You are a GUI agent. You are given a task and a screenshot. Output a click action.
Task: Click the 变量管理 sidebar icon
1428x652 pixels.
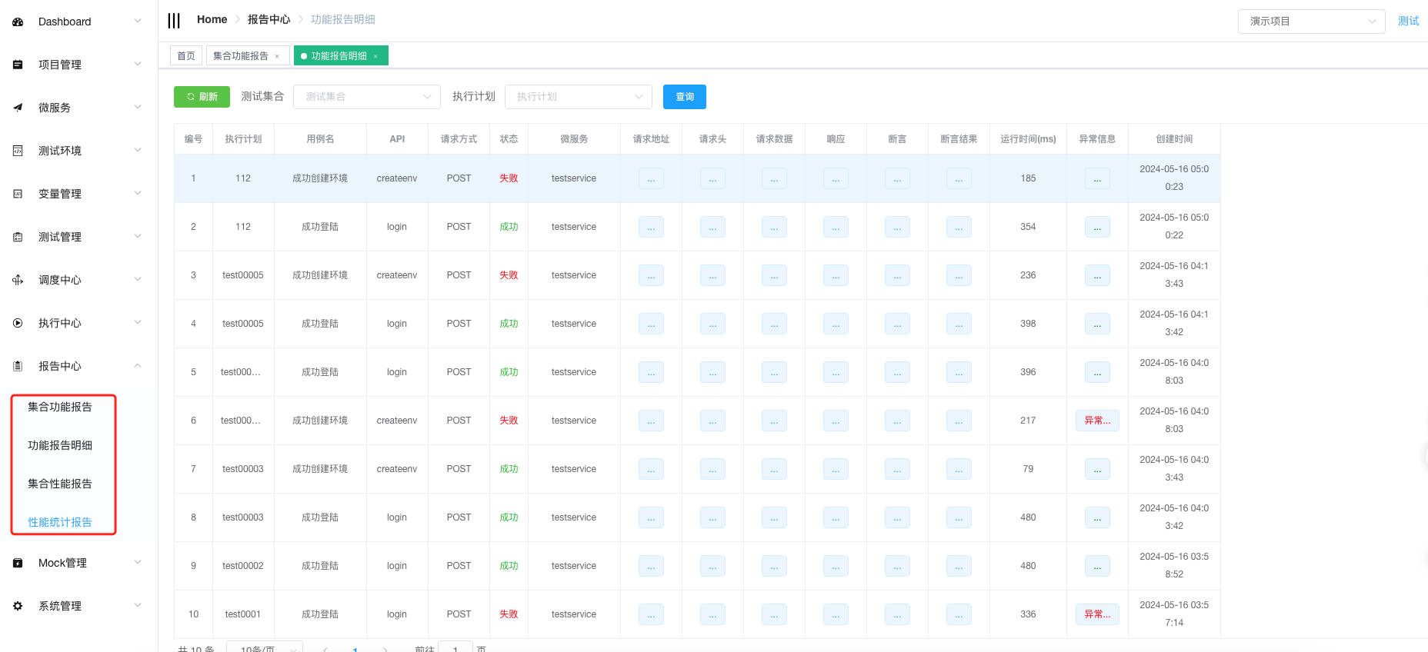click(x=18, y=194)
